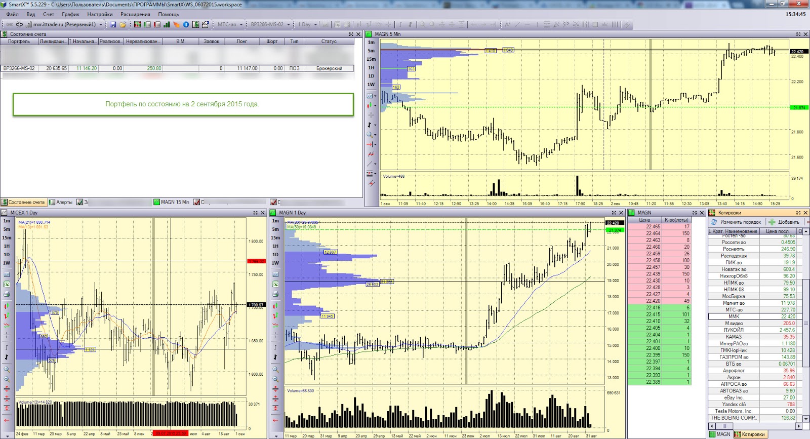This screenshot has height=439, width=810.
Task: Click red back arrow in MICEX chart sidebar
Action: click(7, 420)
